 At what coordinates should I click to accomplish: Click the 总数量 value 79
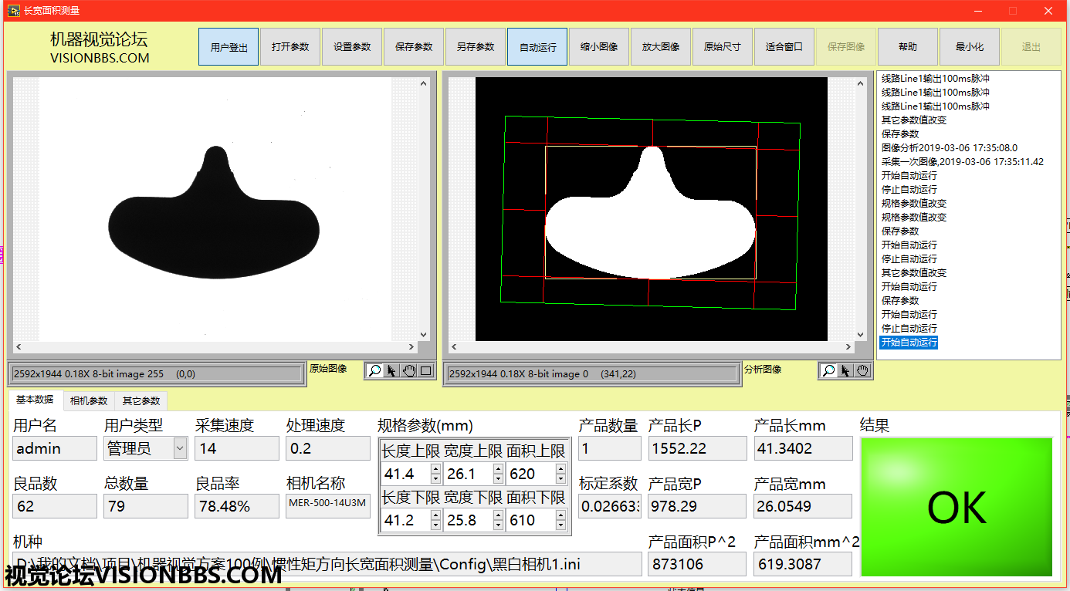point(146,506)
